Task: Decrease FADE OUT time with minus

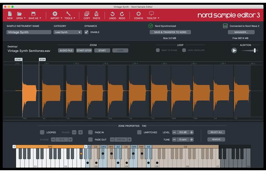Action: coord(112,139)
